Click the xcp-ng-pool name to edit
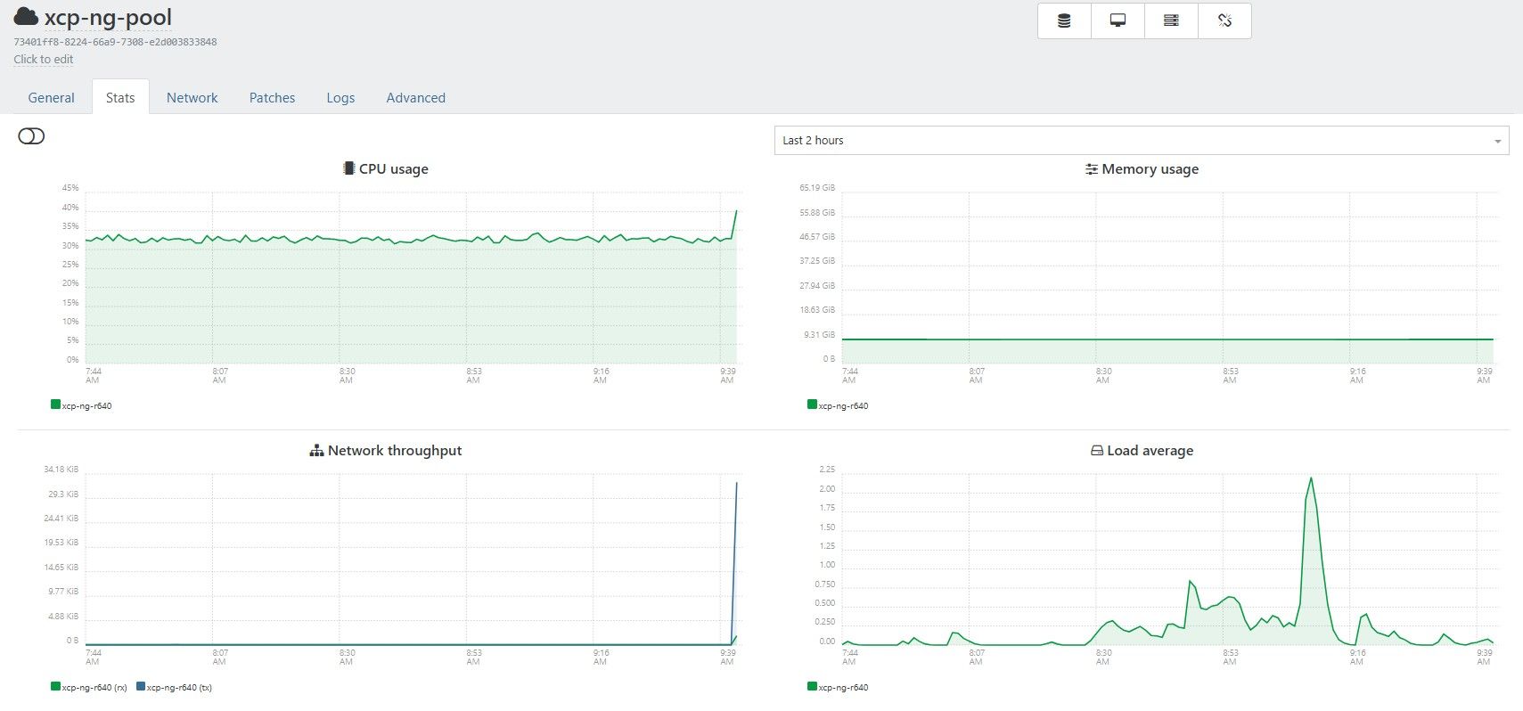The height and width of the screenshot is (711, 1523). tap(108, 18)
